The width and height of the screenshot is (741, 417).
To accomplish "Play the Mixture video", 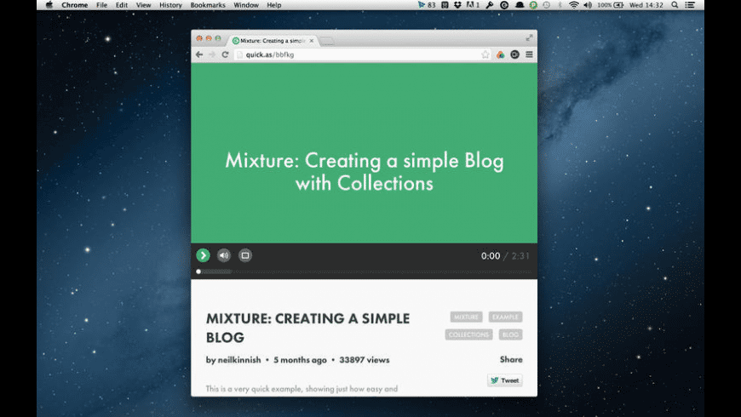I will tap(203, 255).
